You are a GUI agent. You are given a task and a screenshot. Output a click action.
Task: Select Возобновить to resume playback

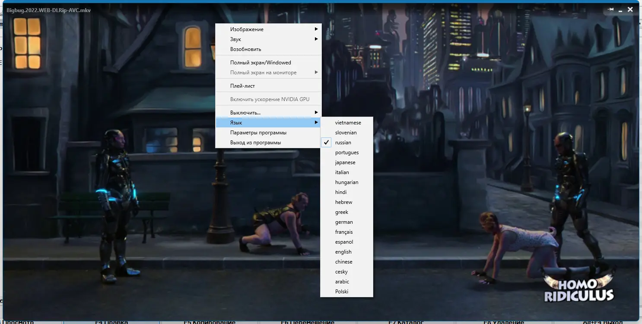[268, 49]
